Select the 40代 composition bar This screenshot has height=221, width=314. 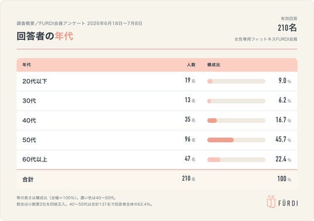click(x=236, y=120)
